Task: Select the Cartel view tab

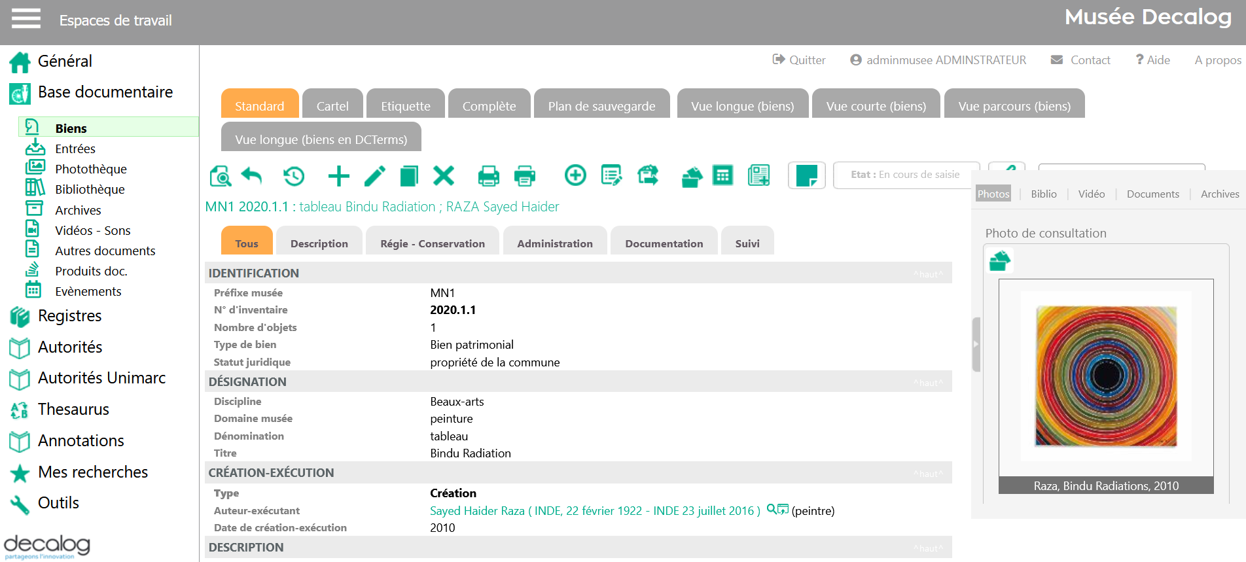Action: coord(332,106)
